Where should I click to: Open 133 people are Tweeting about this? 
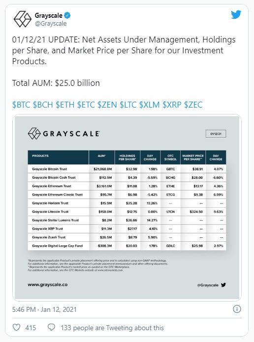coord(112,328)
